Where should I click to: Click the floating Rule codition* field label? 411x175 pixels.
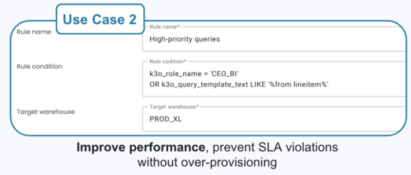[x=168, y=62]
